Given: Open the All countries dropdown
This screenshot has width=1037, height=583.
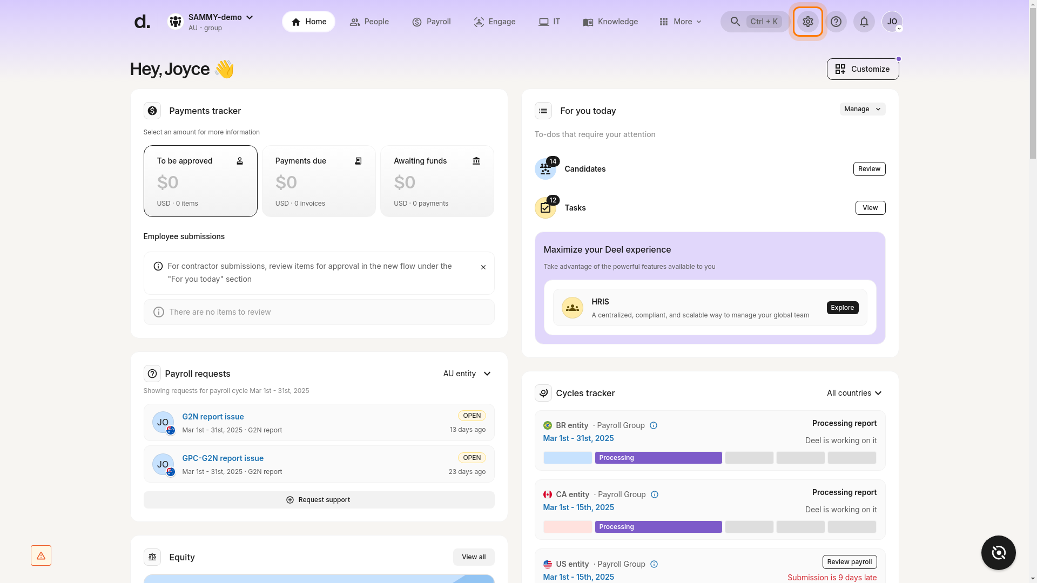Looking at the screenshot, I should click(854, 393).
